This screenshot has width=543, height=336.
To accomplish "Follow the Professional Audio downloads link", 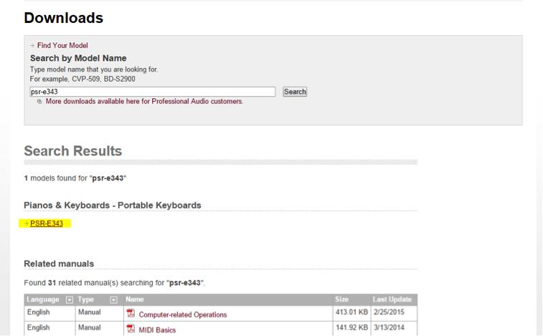I will [144, 102].
